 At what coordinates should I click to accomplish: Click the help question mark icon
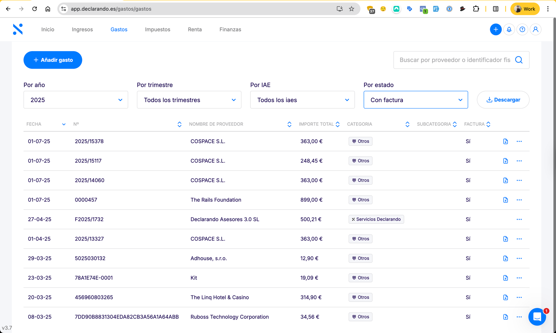tap(522, 29)
